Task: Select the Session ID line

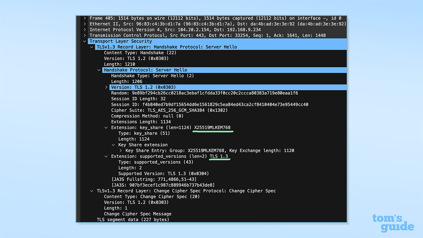Action: pyautogui.click(x=210, y=104)
